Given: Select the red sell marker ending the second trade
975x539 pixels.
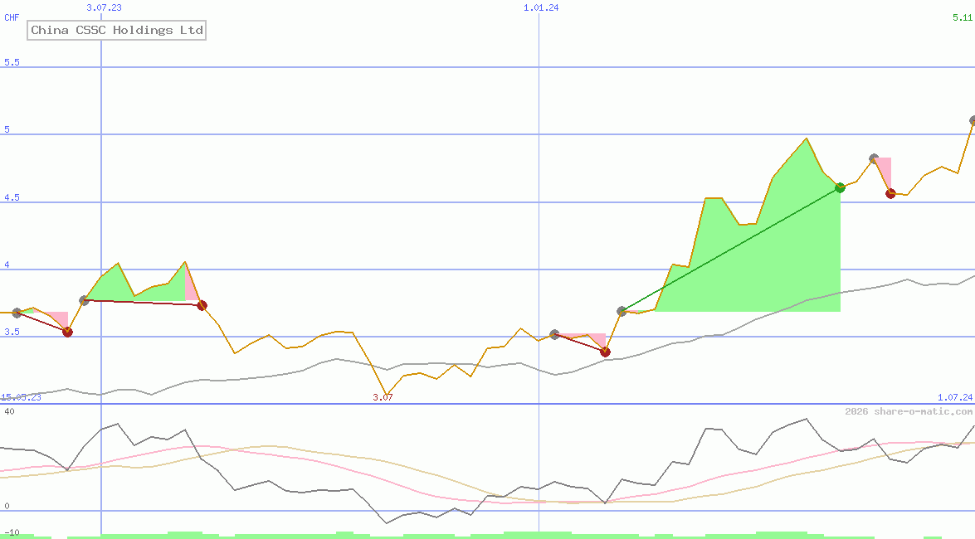Looking at the screenshot, I should coord(202,305).
